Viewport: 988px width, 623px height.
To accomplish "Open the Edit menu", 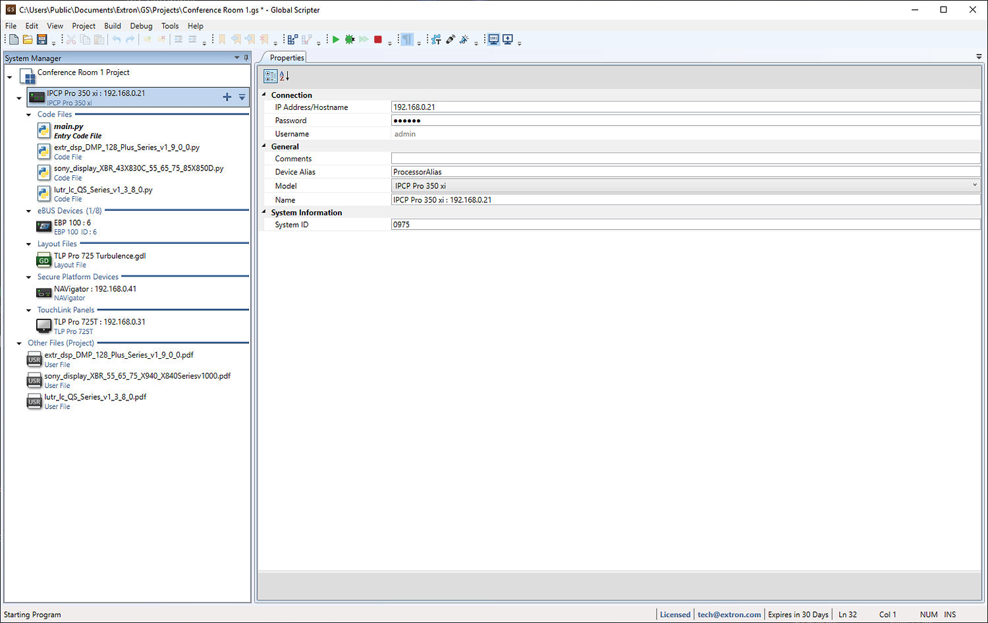I will click(32, 26).
